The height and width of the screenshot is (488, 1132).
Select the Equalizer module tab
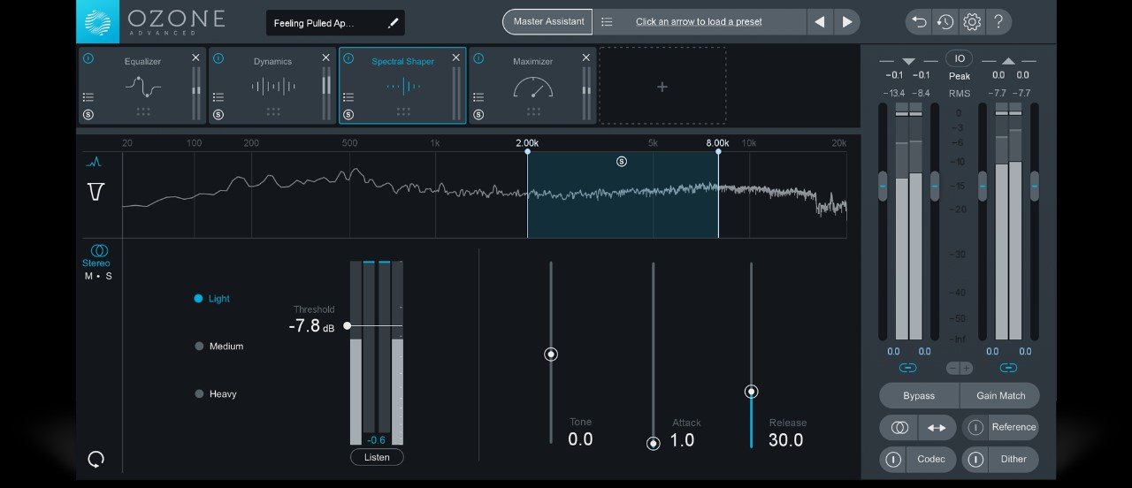click(141, 86)
